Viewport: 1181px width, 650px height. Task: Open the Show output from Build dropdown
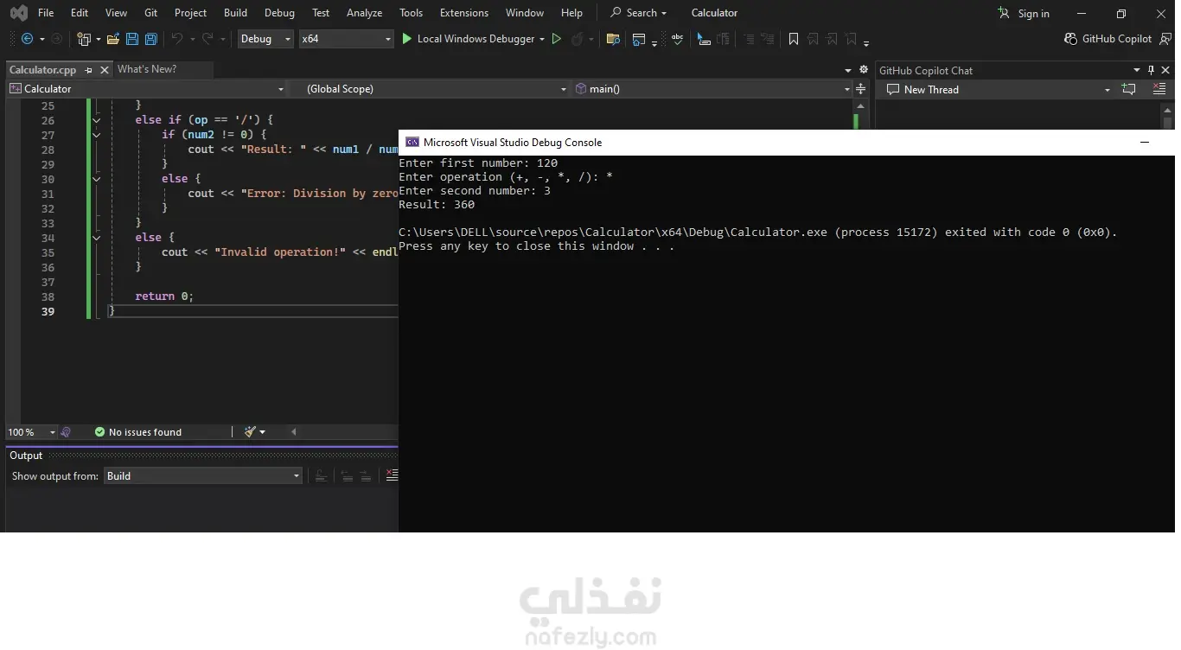pos(203,475)
